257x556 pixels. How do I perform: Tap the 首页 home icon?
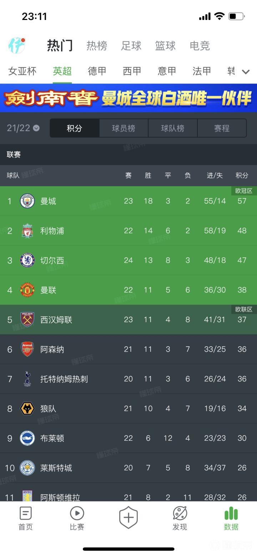click(25, 514)
